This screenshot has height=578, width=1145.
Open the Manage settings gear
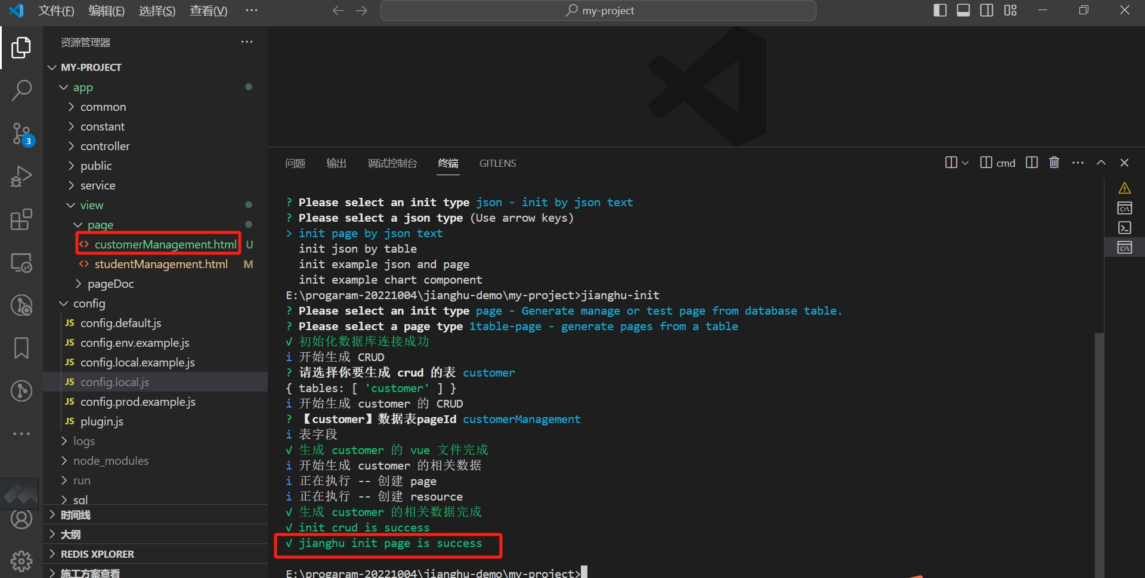click(21, 561)
